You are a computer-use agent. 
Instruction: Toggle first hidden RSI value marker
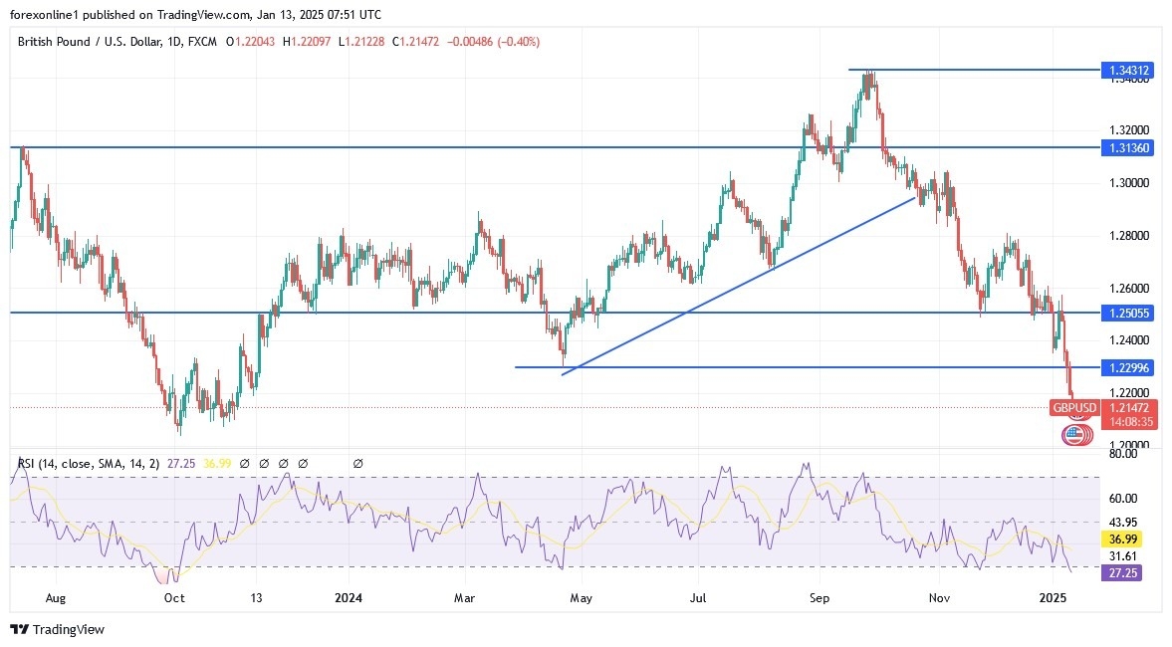point(244,464)
